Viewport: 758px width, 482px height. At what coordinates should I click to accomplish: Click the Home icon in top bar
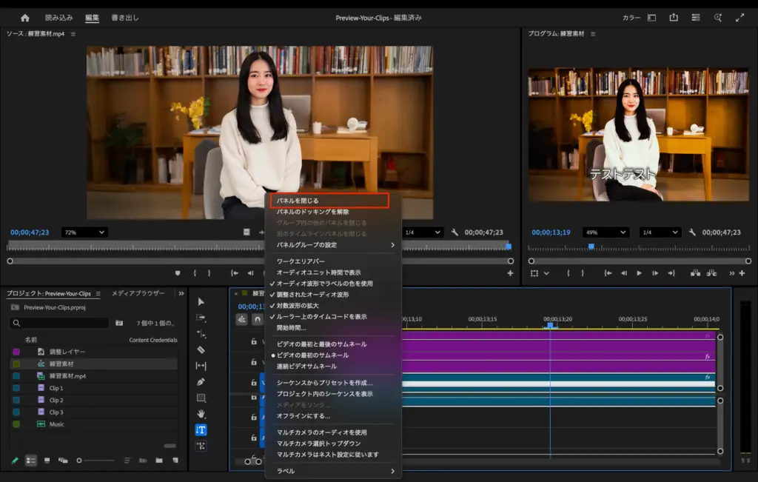point(25,18)
